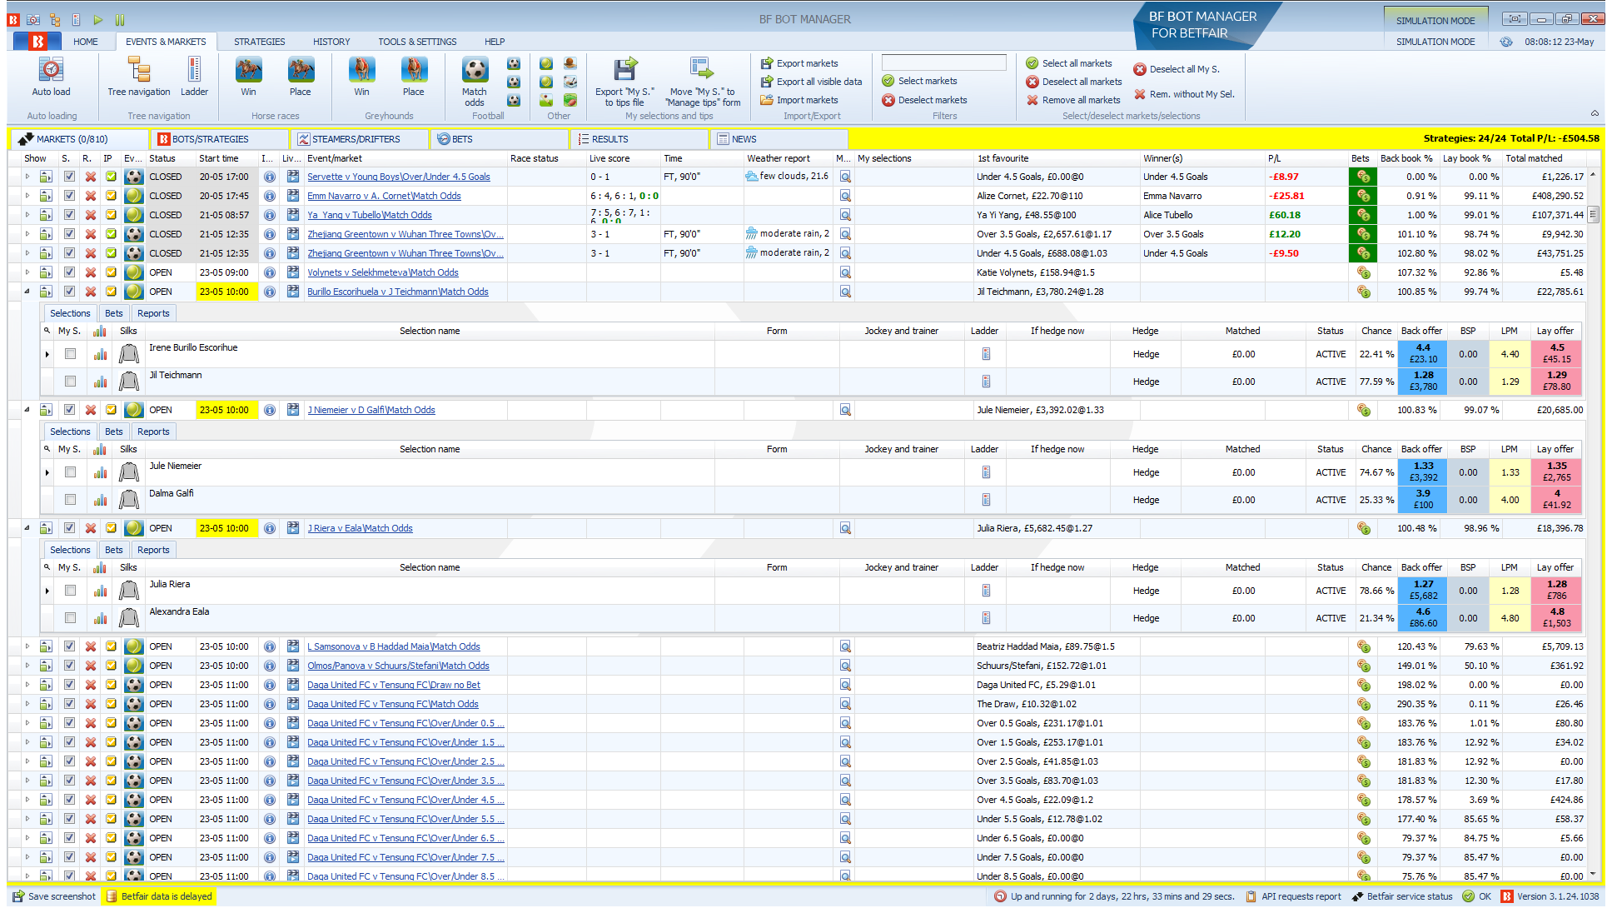Remove the J Riera v Eala market
The height and width of the screenshot is (913, 1612).
pos(91,528)
